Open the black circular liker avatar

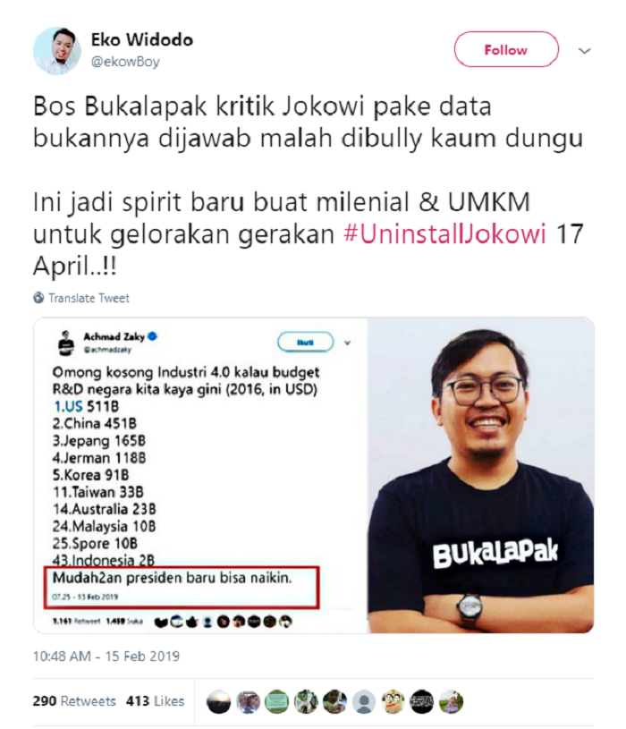tap(422, 701)
